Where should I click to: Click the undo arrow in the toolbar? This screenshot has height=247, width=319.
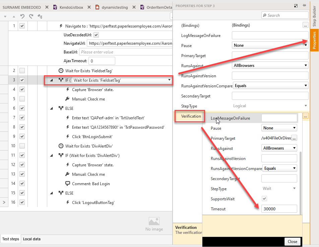[x=22, y=16]
